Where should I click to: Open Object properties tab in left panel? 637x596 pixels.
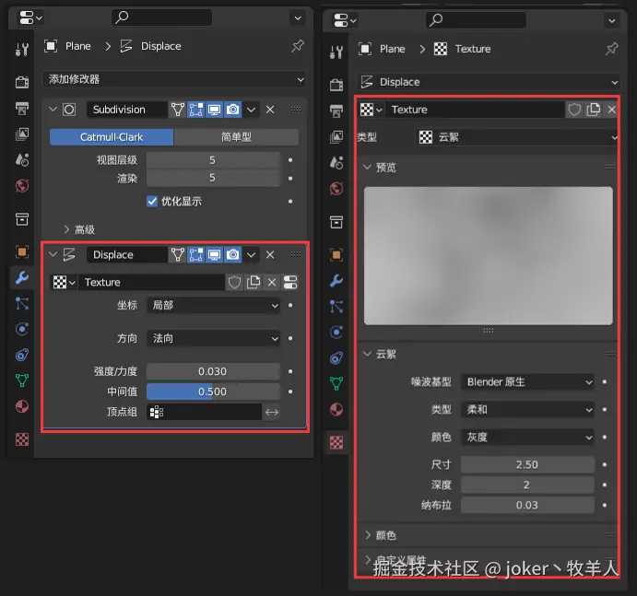(22, 251)
